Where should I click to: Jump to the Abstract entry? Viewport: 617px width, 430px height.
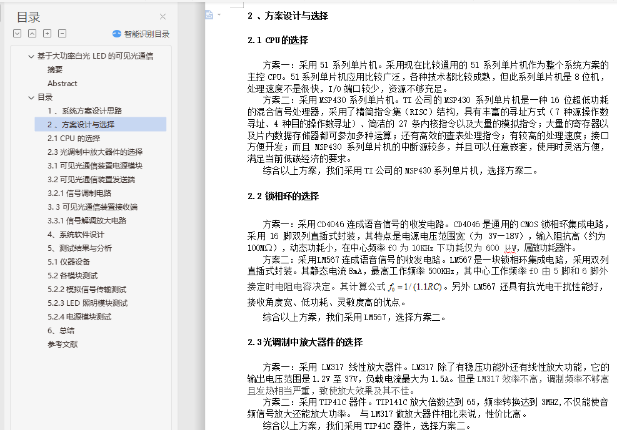pos(62,84)
